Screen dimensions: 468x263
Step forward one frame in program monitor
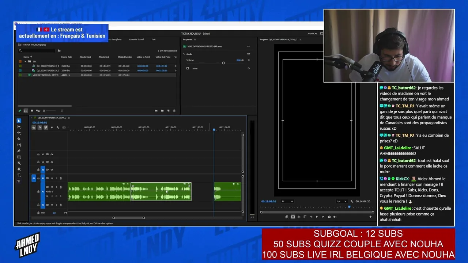tap(322, 217)
